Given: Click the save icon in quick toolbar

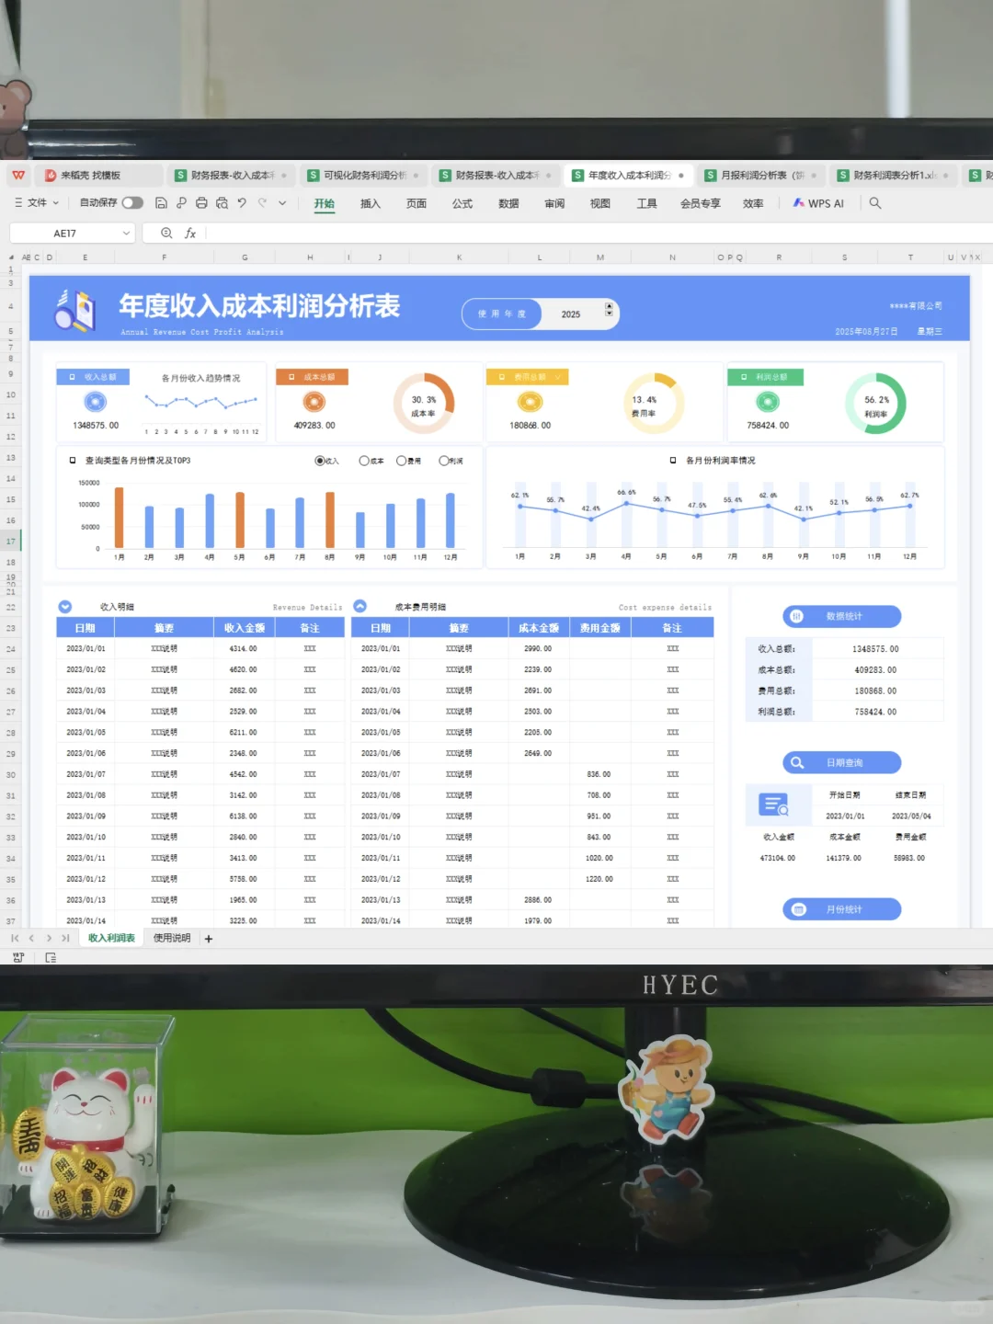Looking at the screenshot, I should (x=161, y=203).
